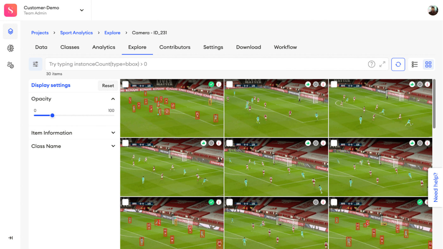Click info icon on top-left thumbnail

pyautogui.click(x=219, y=84)
